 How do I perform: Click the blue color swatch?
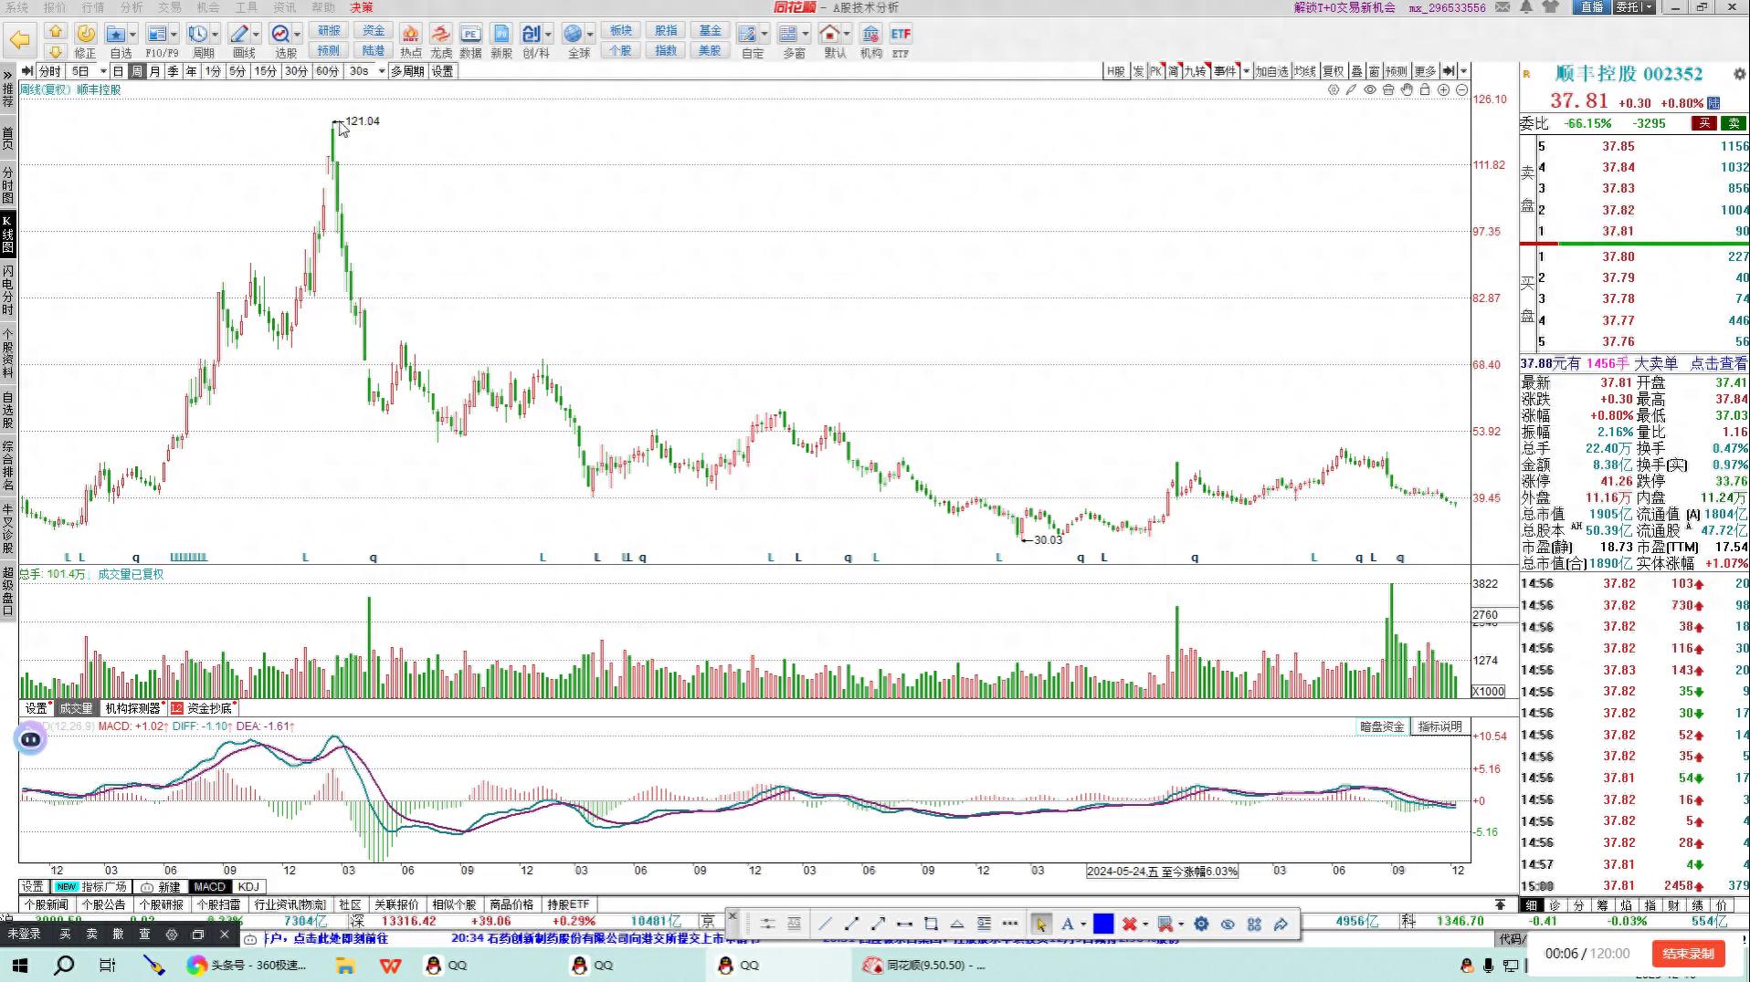pos(1103,924)
